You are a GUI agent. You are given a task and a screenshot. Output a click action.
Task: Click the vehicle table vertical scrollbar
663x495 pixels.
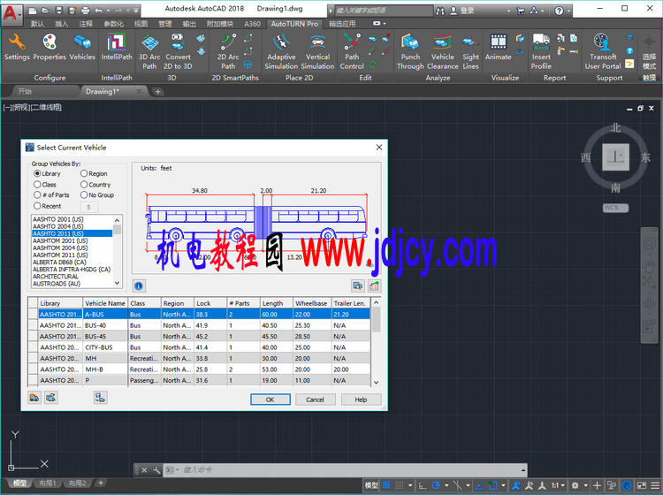[x=376, y=342]
